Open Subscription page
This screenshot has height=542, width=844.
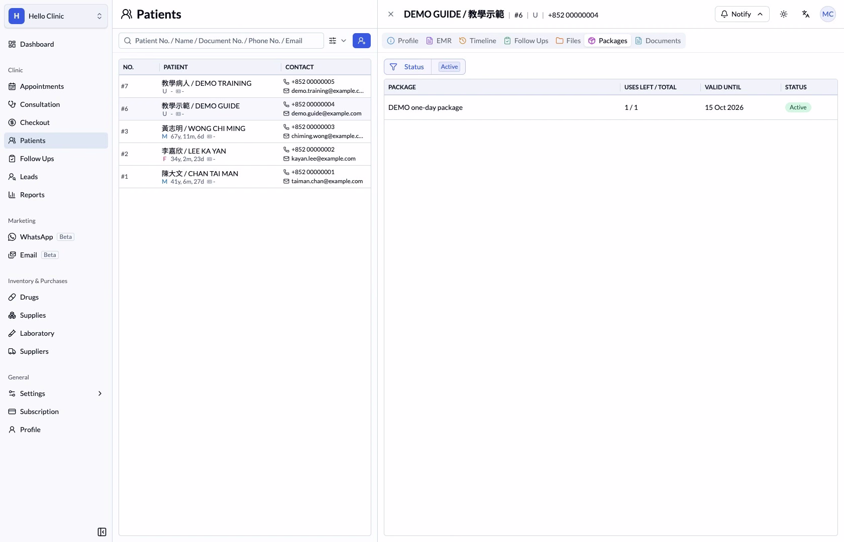[56, 412]
